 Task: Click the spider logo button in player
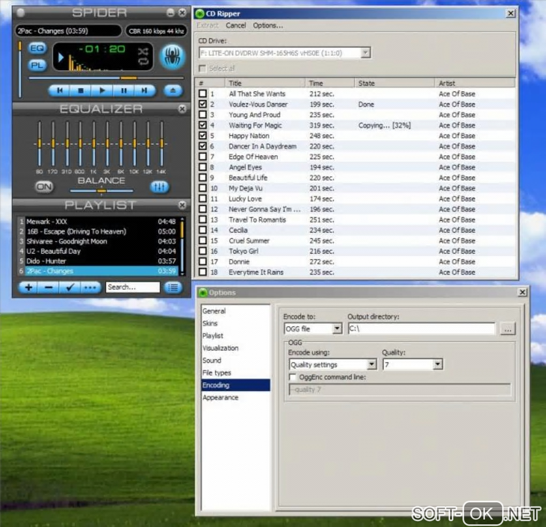pyautogui.click(x=172, y=57)
